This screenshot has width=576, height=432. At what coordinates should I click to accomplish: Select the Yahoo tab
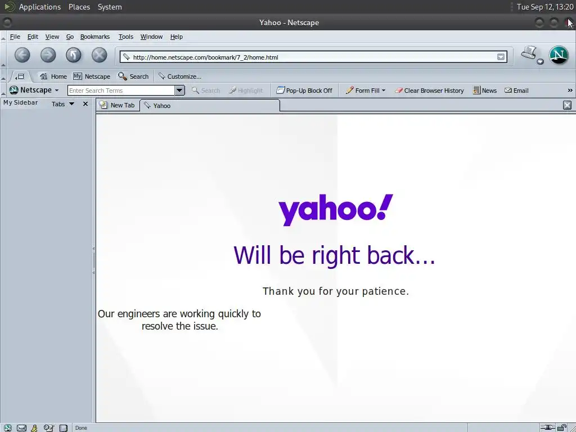(210, 105)
